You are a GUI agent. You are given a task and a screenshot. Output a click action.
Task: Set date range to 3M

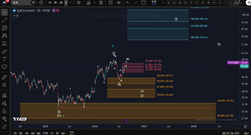(32, 133)
